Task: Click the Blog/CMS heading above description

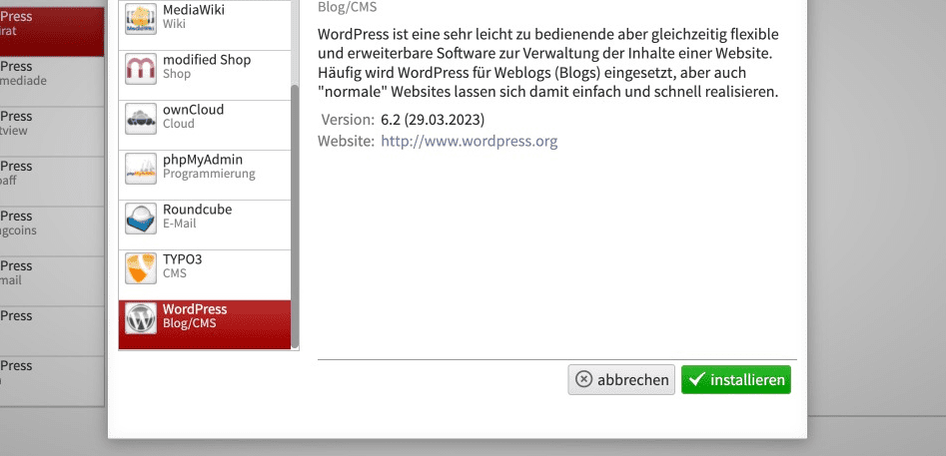Action: point(348,7)
